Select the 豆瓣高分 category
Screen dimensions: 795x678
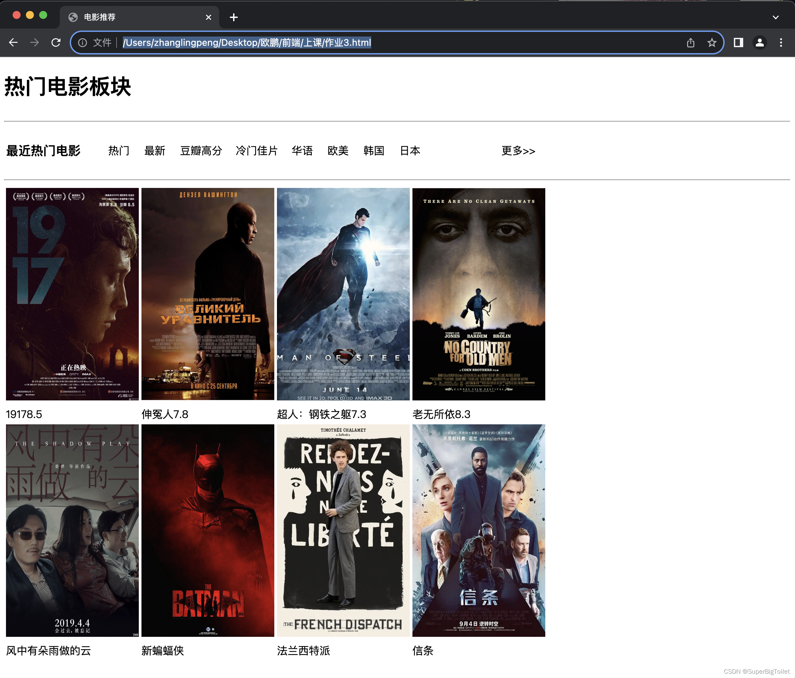click(201, 151)
